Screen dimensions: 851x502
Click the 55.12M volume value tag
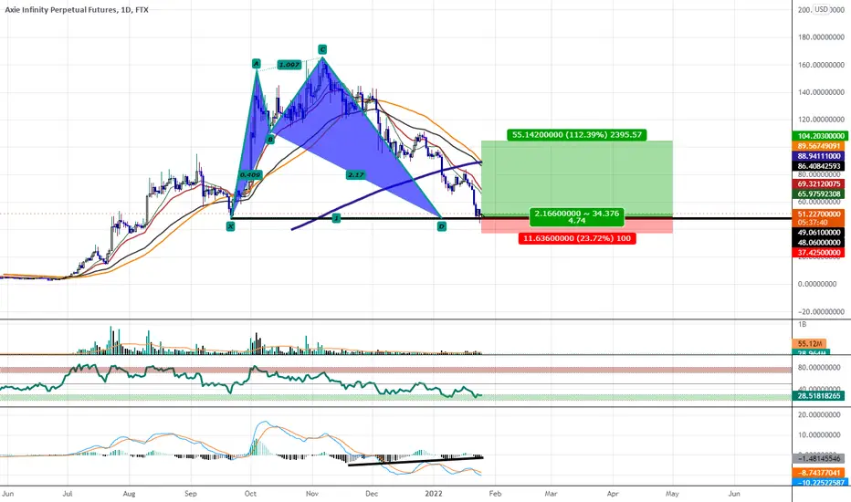pyautogui.click(x=809, y=343)
